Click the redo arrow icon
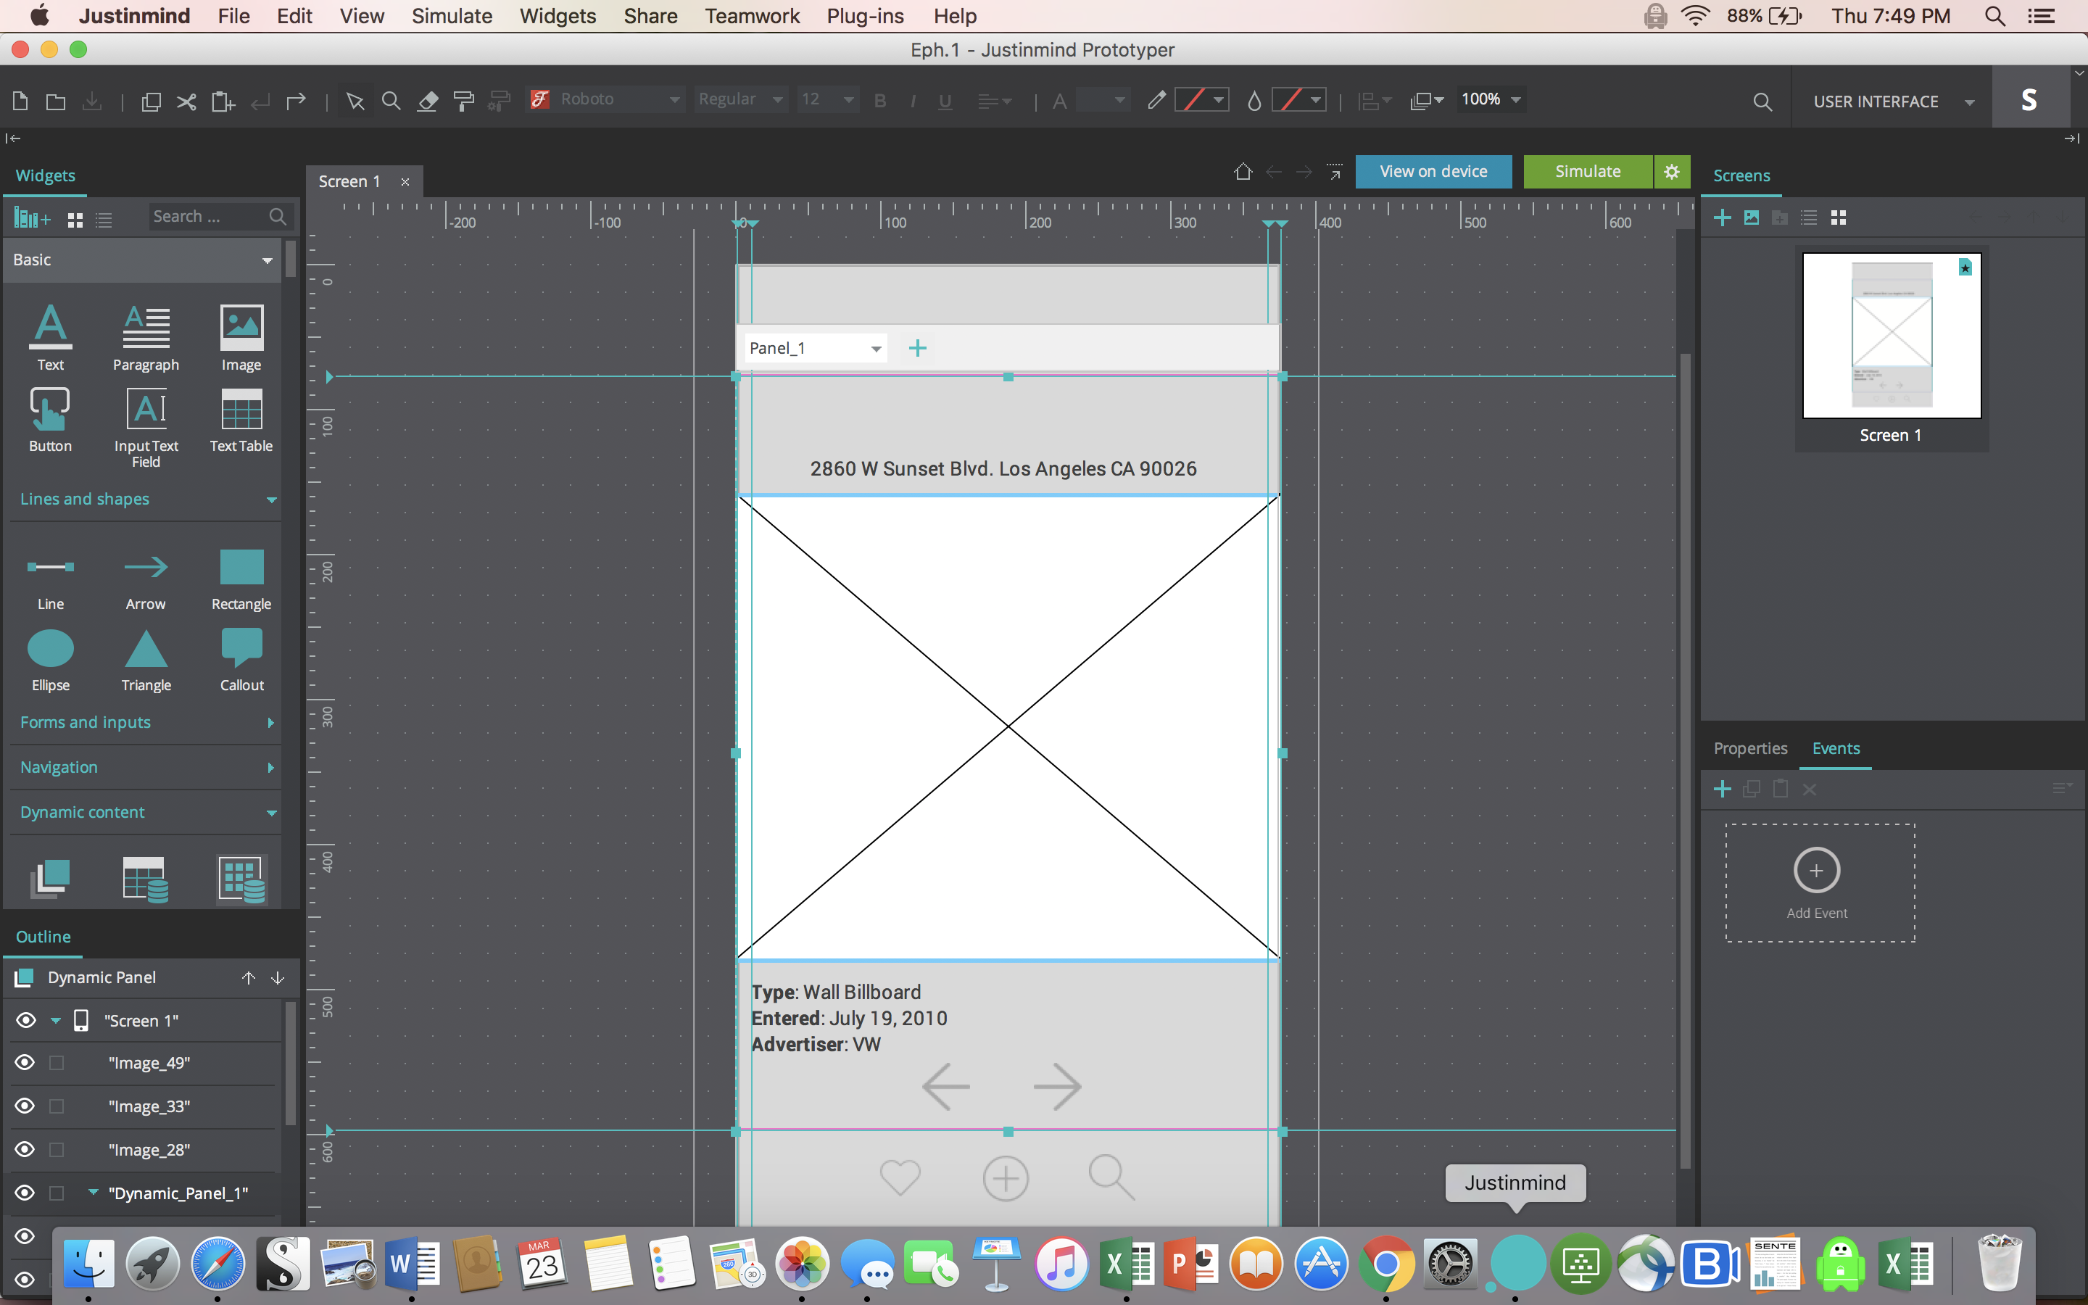Screen dimensions: 2088x1305 [296, 101]
